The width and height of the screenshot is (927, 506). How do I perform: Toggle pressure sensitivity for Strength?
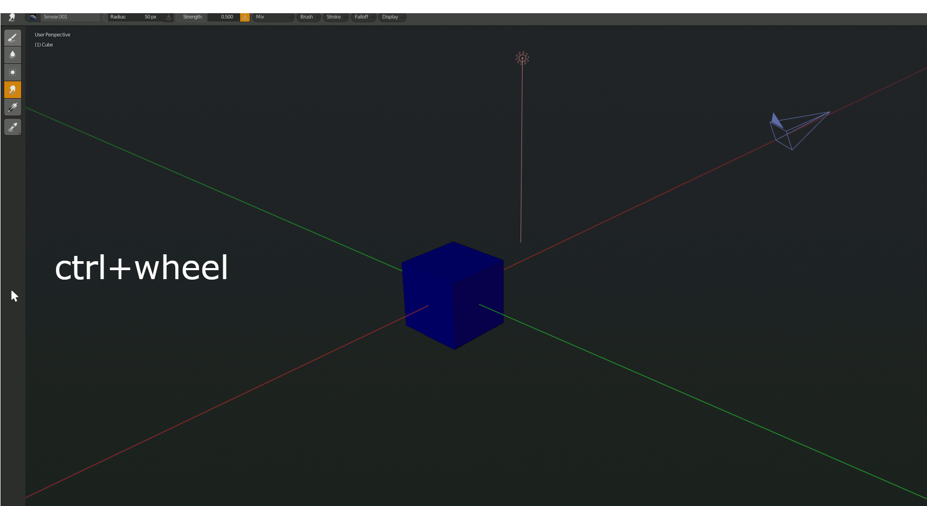pyautogui.click(x=245, y=17)
